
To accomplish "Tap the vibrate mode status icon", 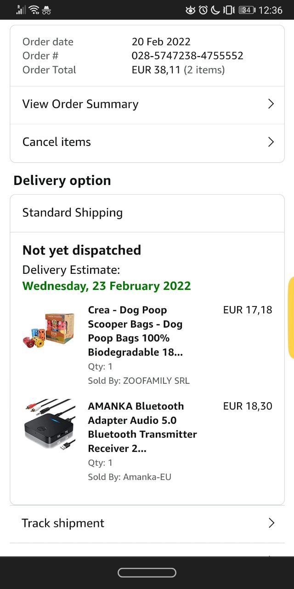I will tap(228, 10).
